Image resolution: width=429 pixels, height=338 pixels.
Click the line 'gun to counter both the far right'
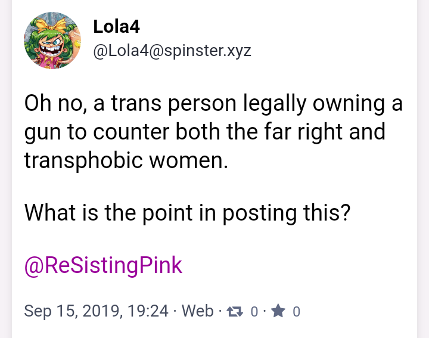(x=204, y=132)
